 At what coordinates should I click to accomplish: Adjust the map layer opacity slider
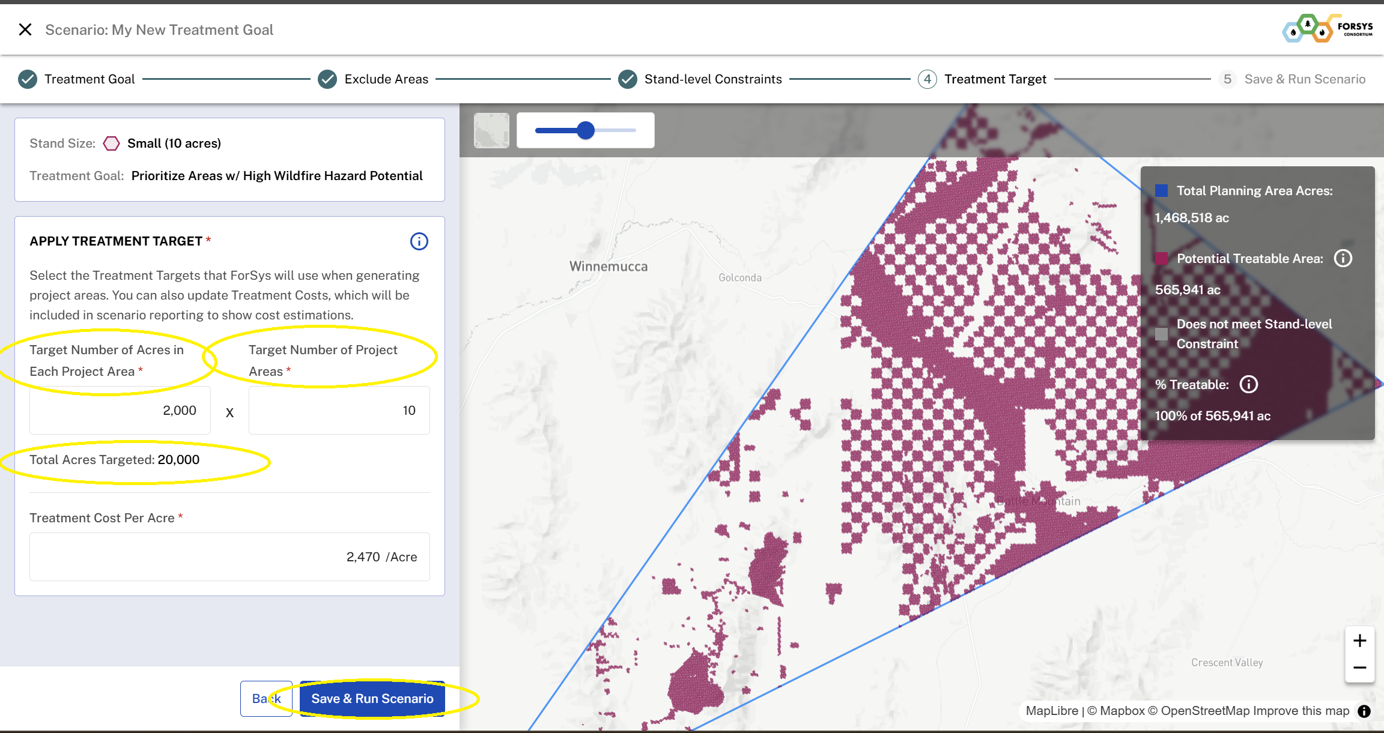click(x=586, y=130)
